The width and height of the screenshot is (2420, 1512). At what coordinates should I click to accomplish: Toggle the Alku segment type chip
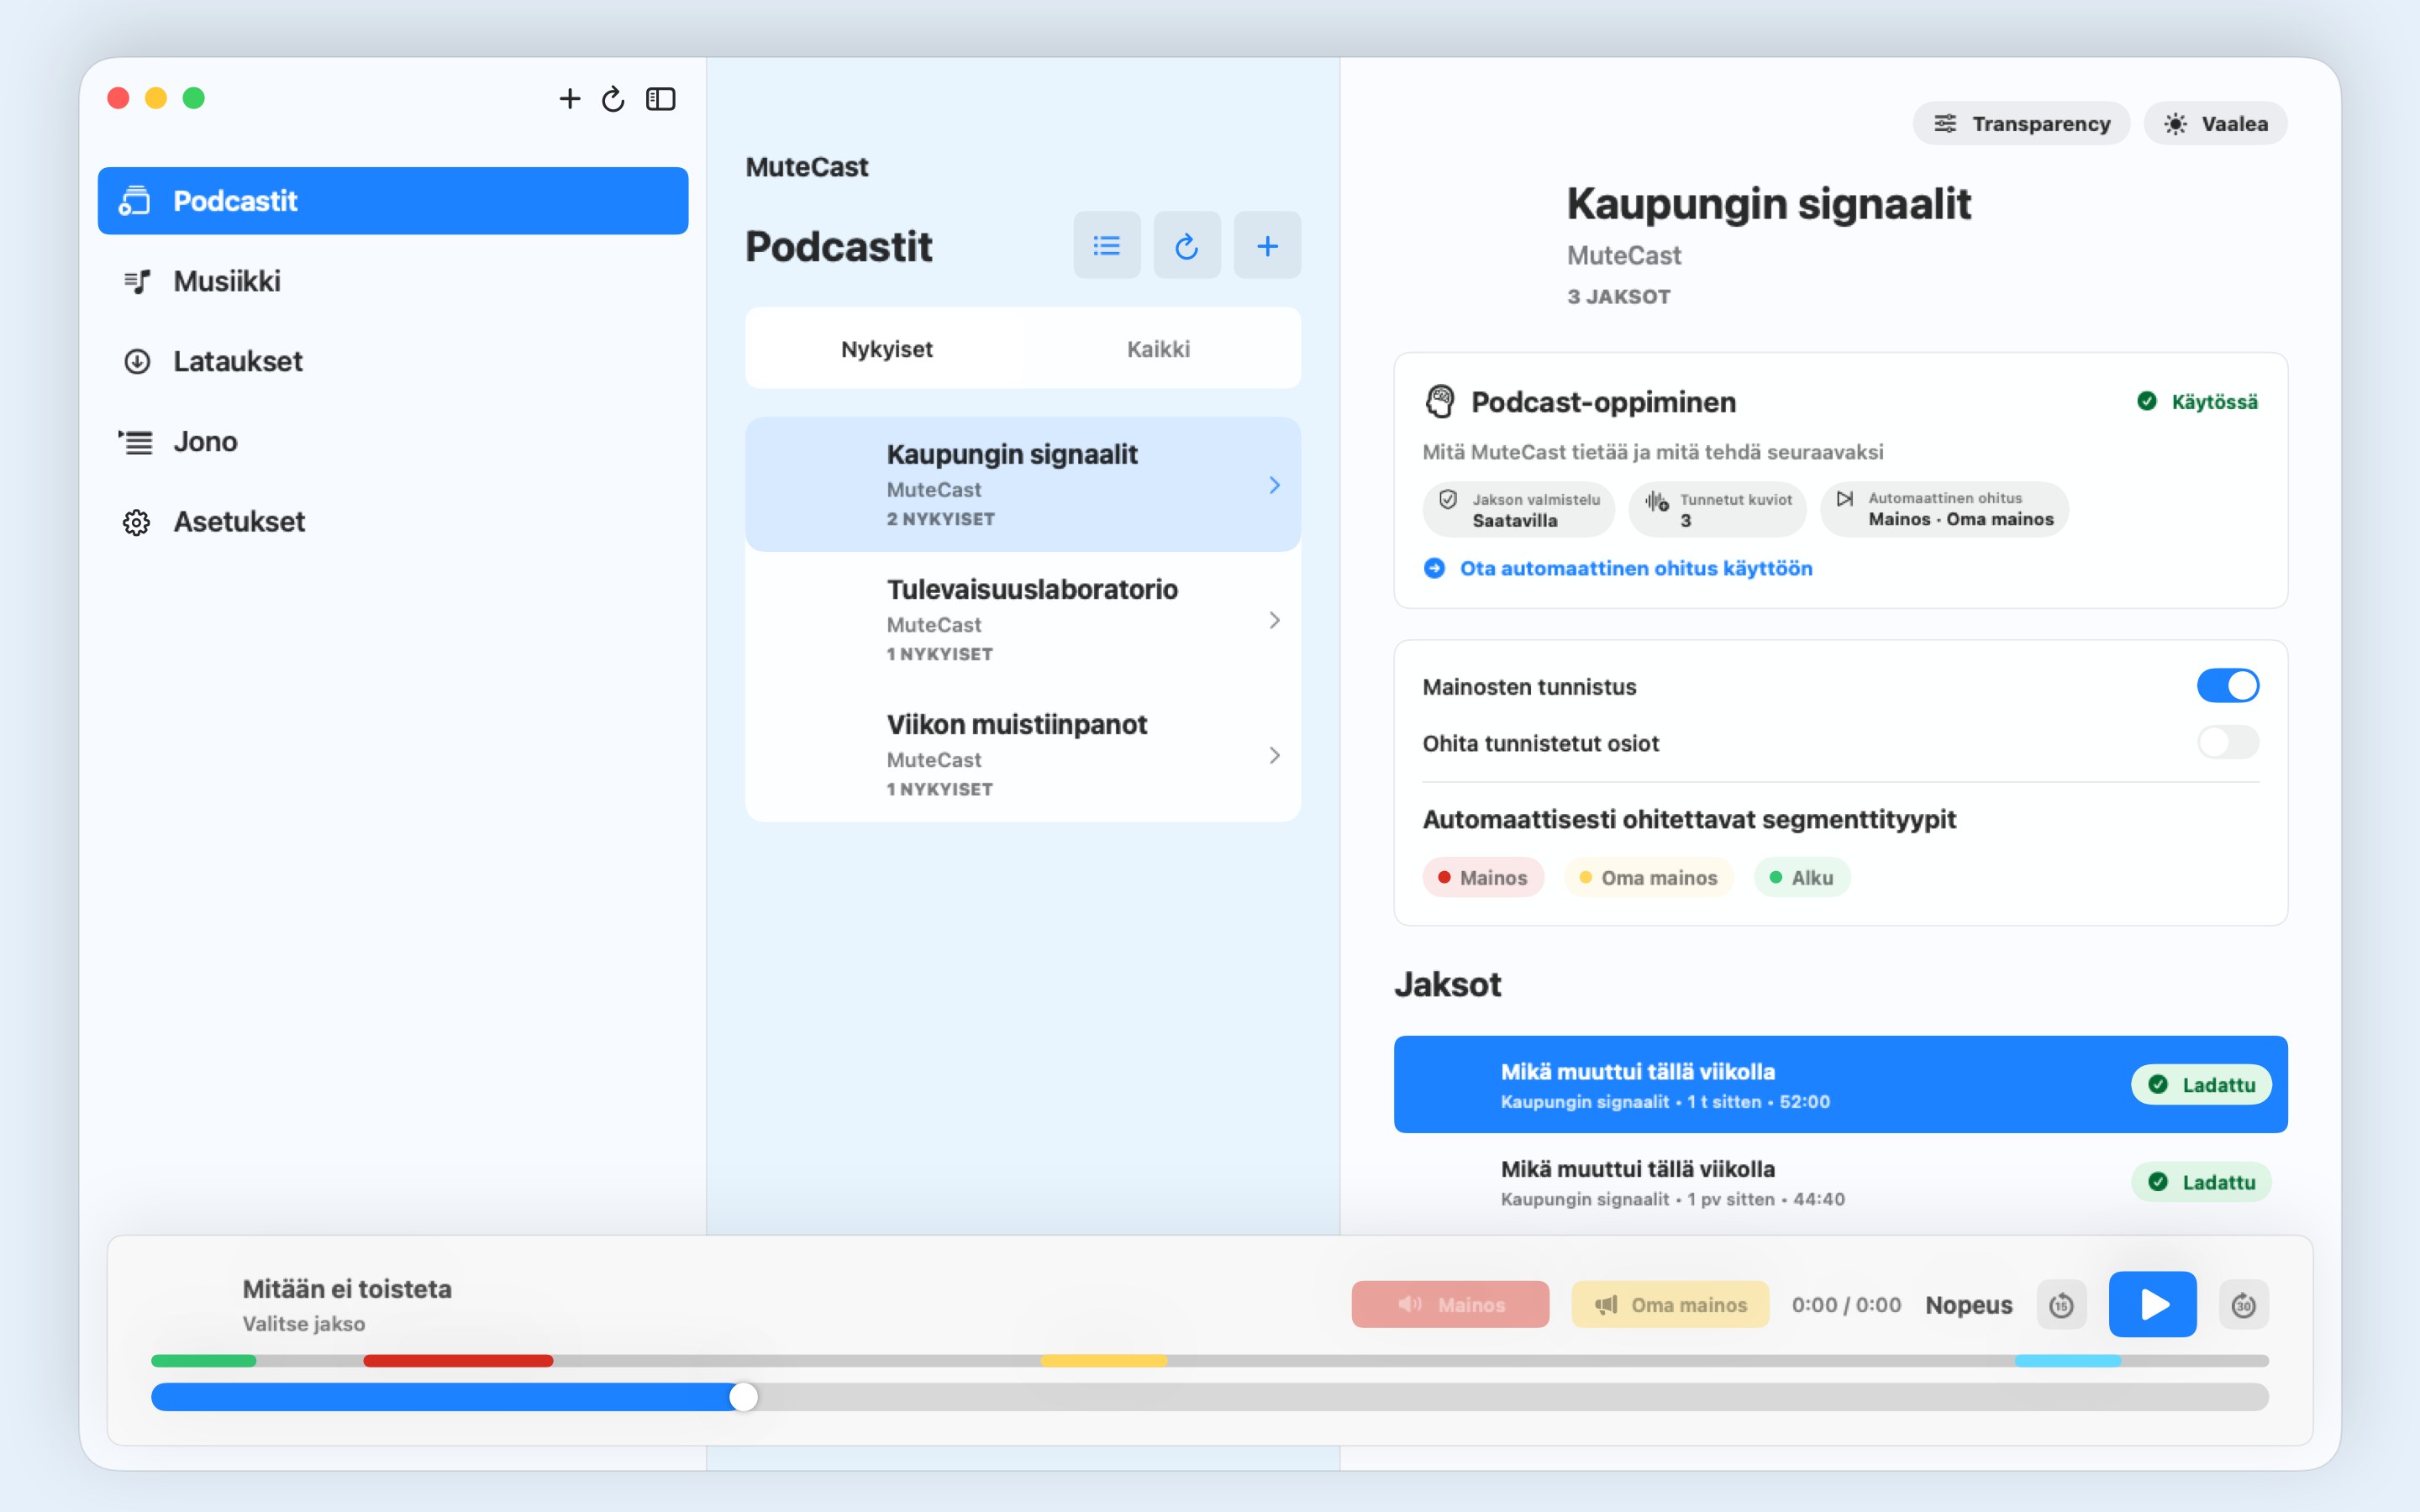pos(1802,877)
